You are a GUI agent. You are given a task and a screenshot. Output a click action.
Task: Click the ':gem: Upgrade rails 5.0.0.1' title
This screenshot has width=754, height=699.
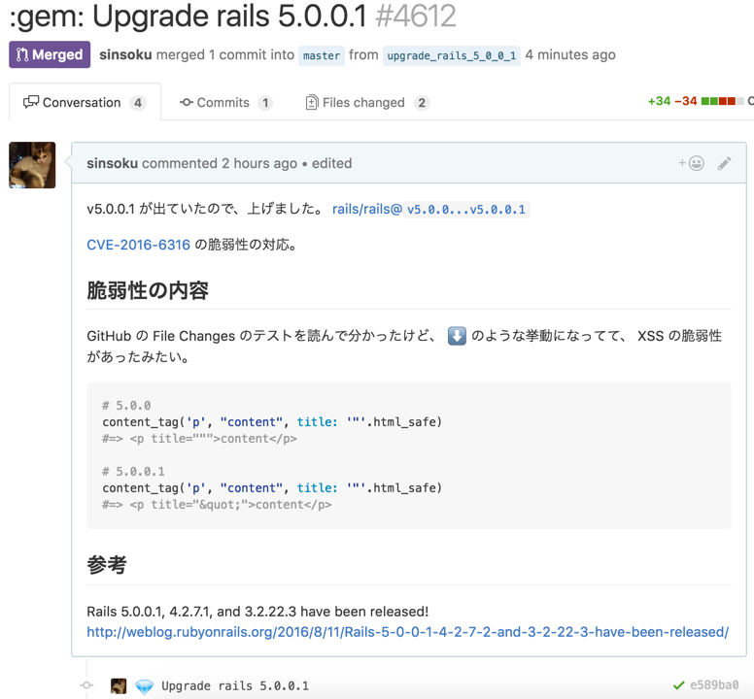pos(188,16)
